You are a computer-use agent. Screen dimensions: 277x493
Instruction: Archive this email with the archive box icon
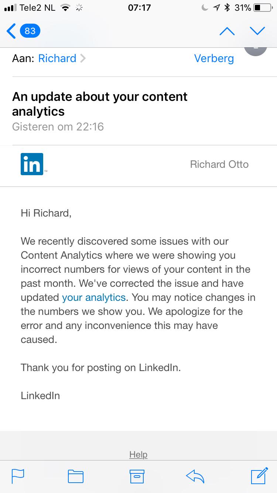click(137, 476)
